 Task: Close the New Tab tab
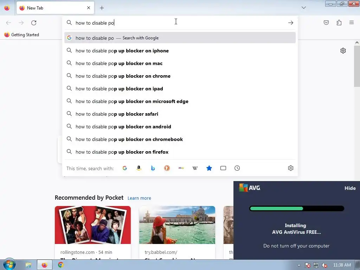coord(89,8)
